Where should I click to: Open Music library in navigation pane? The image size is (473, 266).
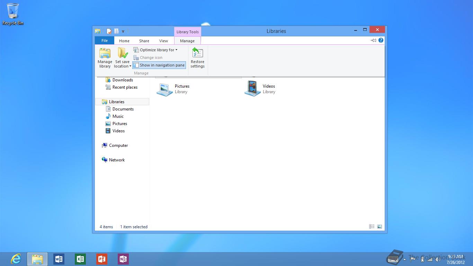tap(114, 116)
